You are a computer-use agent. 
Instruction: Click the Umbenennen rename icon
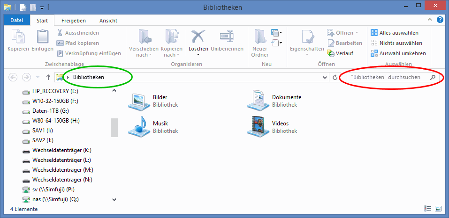pos(227,37)
